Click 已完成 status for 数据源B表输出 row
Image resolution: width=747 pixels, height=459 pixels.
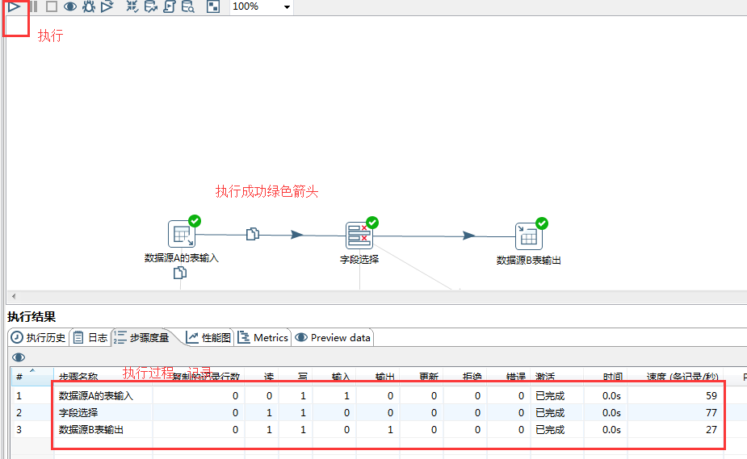coord(550,430)
